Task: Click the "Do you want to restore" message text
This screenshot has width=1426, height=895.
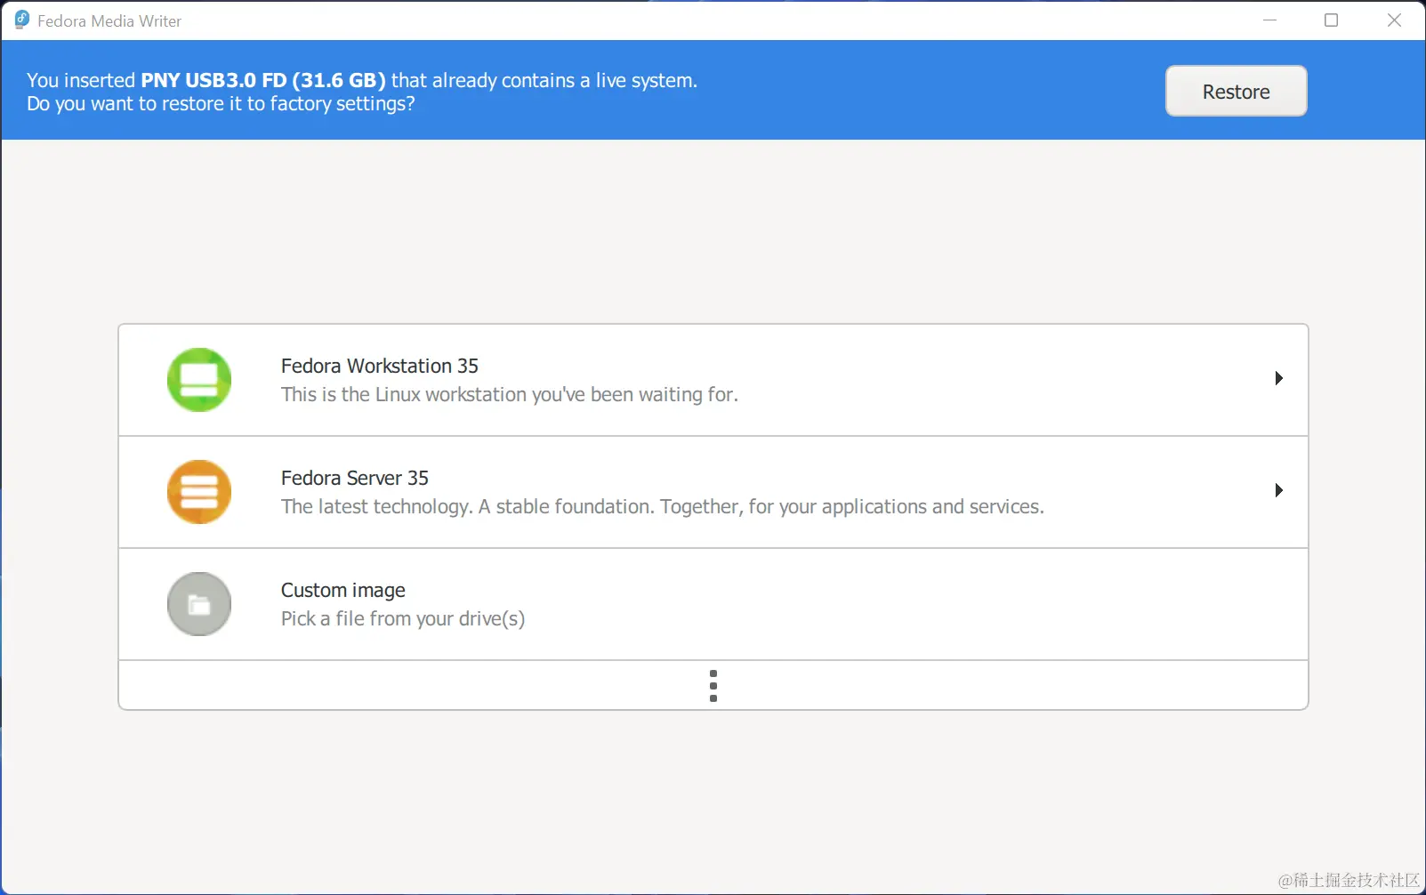Action: 221,103
